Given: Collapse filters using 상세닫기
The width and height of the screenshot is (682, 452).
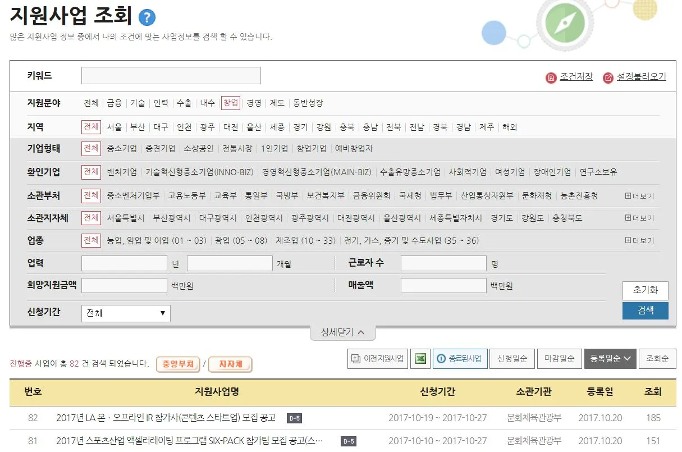Looking at the screenshot, I should tap(342, 332).
